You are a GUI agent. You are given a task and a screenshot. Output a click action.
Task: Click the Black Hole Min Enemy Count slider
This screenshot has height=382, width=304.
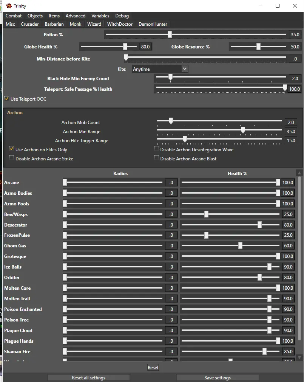pyautogui.click(x=221, y=78)
